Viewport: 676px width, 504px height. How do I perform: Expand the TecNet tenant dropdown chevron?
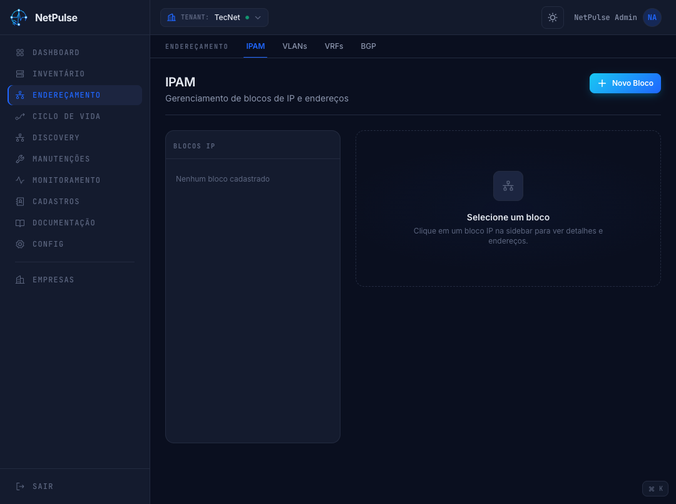click(x=258, y=18)
